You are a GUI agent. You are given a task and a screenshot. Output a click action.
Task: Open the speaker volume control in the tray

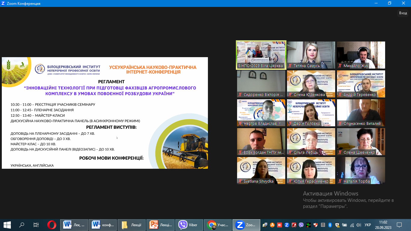coord(358,225)
